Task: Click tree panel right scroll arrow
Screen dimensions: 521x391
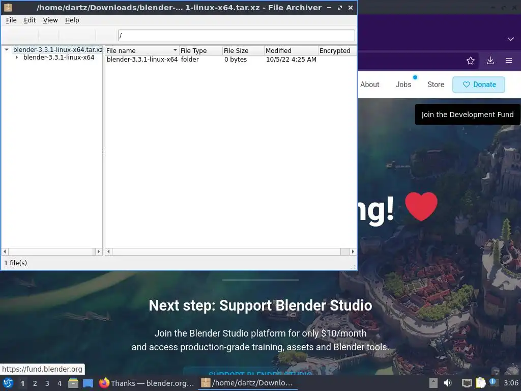Action: click(x=98, y=252)
